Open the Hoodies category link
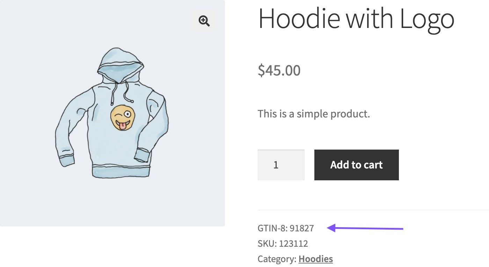 (x=315, y=259)
